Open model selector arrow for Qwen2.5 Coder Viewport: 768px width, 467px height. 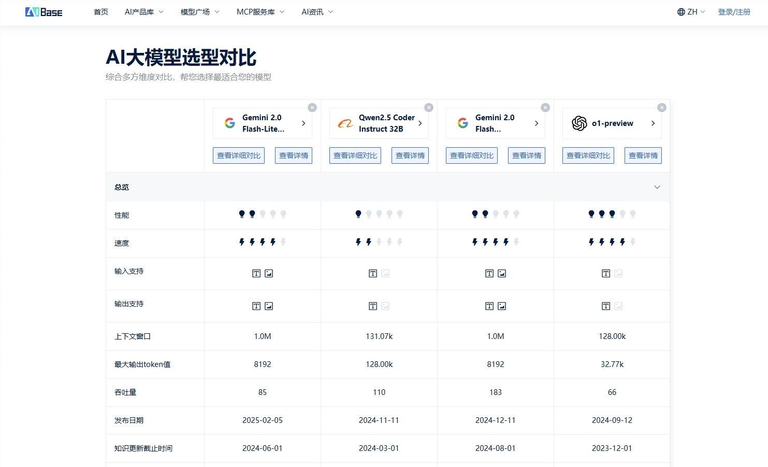[420, 123]
